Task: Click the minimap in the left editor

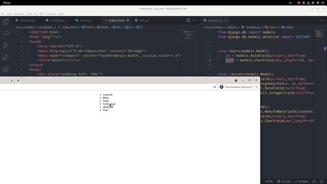Action: click(190, 35)
